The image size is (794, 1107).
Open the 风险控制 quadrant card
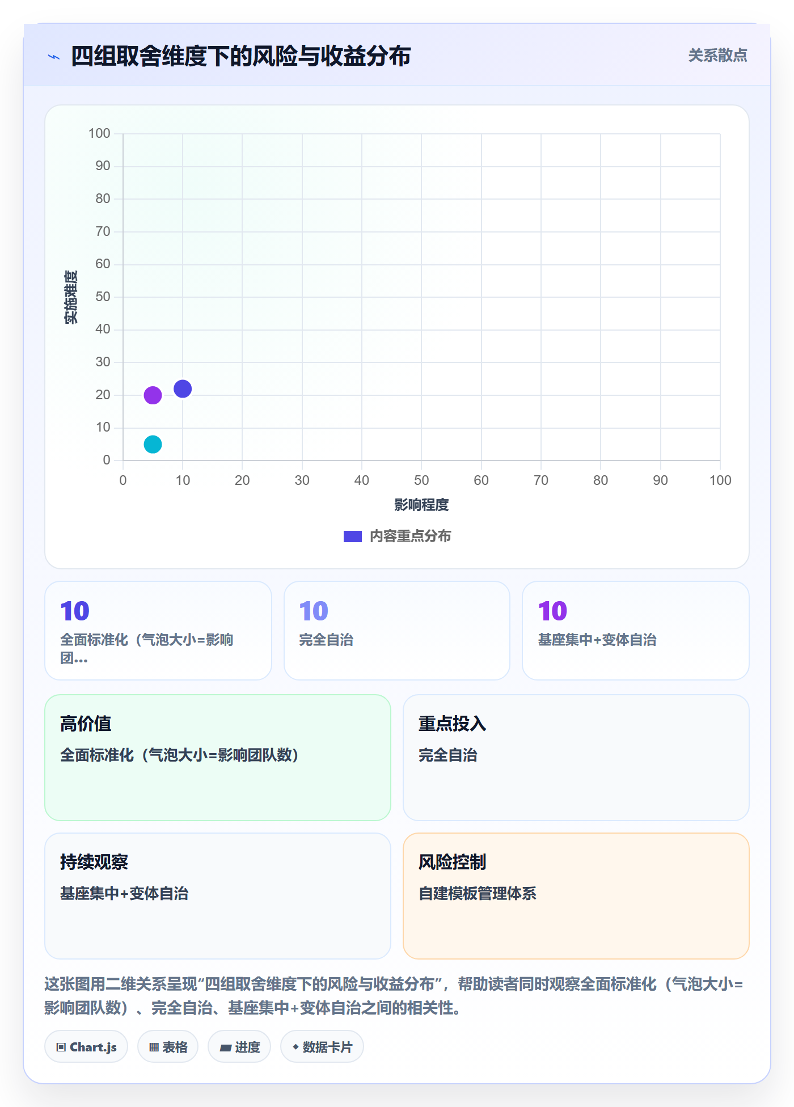click(x=576, y=895)
